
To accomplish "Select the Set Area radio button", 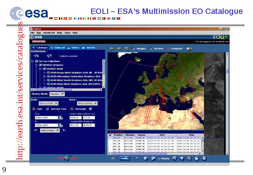I will (151, 48).
